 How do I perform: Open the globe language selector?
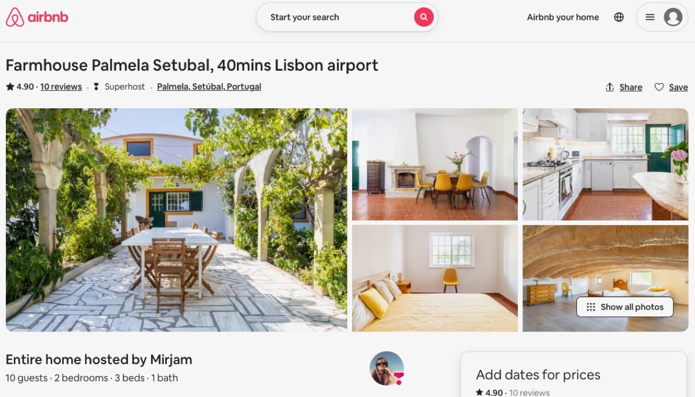619,17
